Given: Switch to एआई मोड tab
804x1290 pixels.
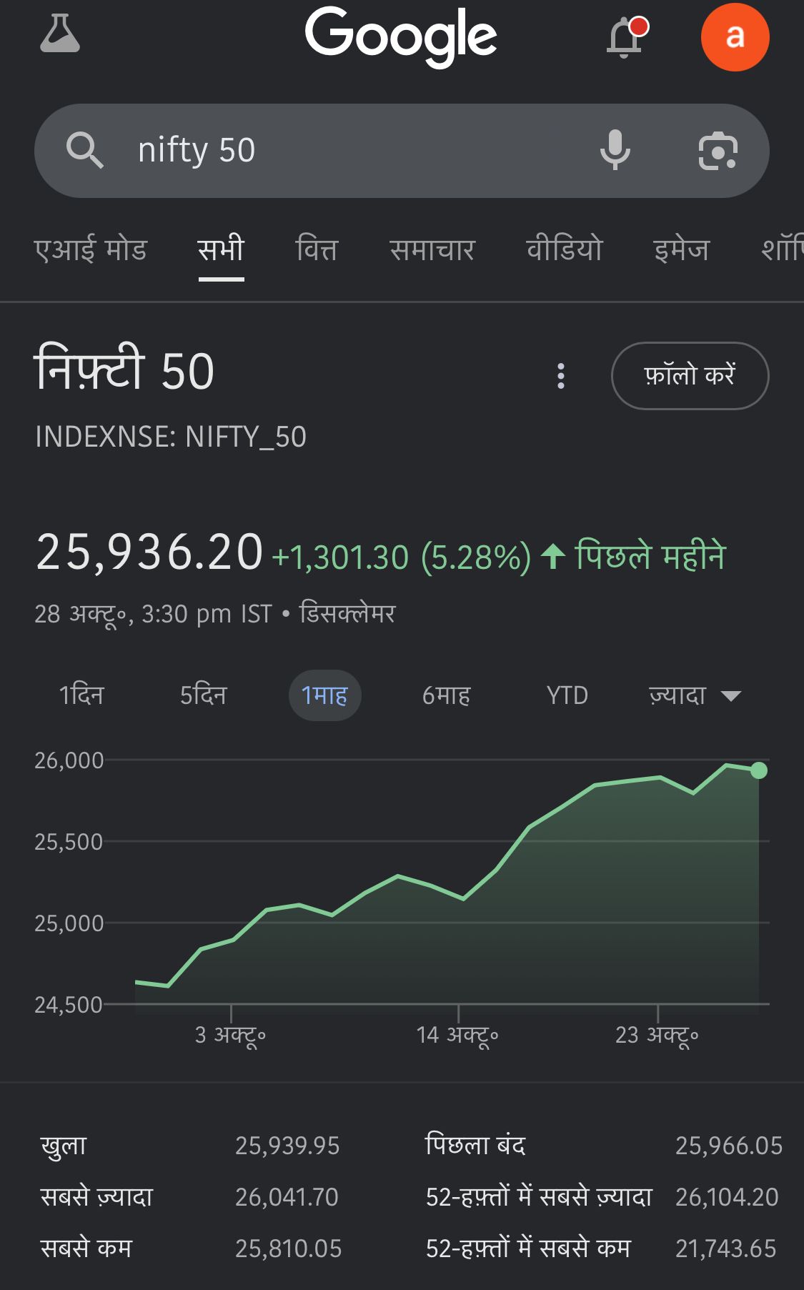Looking at the screenshot, I should 91,250.
